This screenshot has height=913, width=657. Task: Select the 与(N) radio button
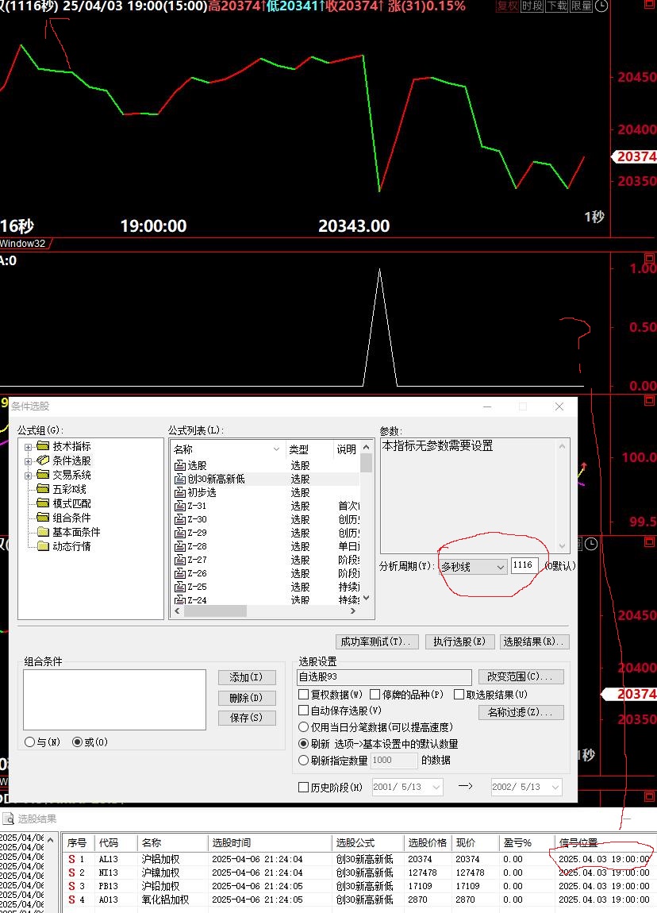pyautogui.click(x=29, y=742)
